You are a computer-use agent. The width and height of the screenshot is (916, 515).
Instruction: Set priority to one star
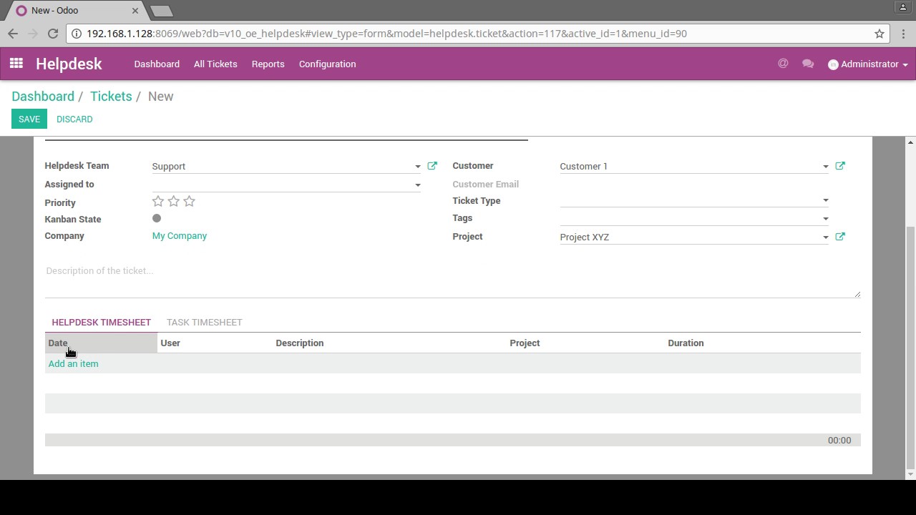point(158,202)
